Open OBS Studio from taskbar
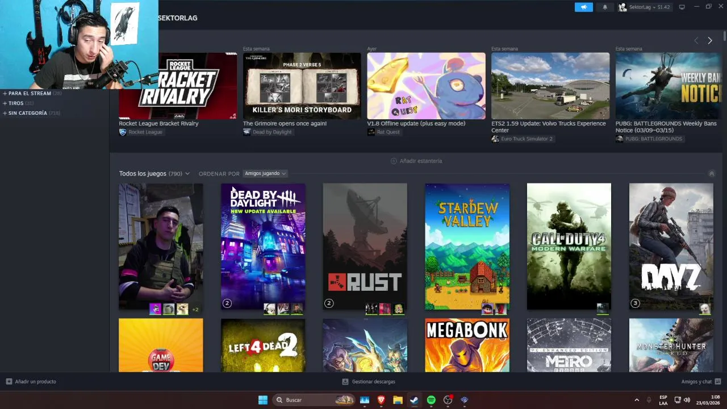 448,400
